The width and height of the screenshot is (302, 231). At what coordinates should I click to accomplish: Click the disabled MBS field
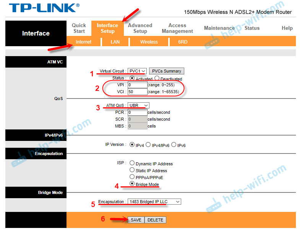138,126
